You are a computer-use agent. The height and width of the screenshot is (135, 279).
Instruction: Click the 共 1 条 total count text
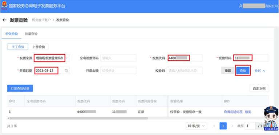12,126
